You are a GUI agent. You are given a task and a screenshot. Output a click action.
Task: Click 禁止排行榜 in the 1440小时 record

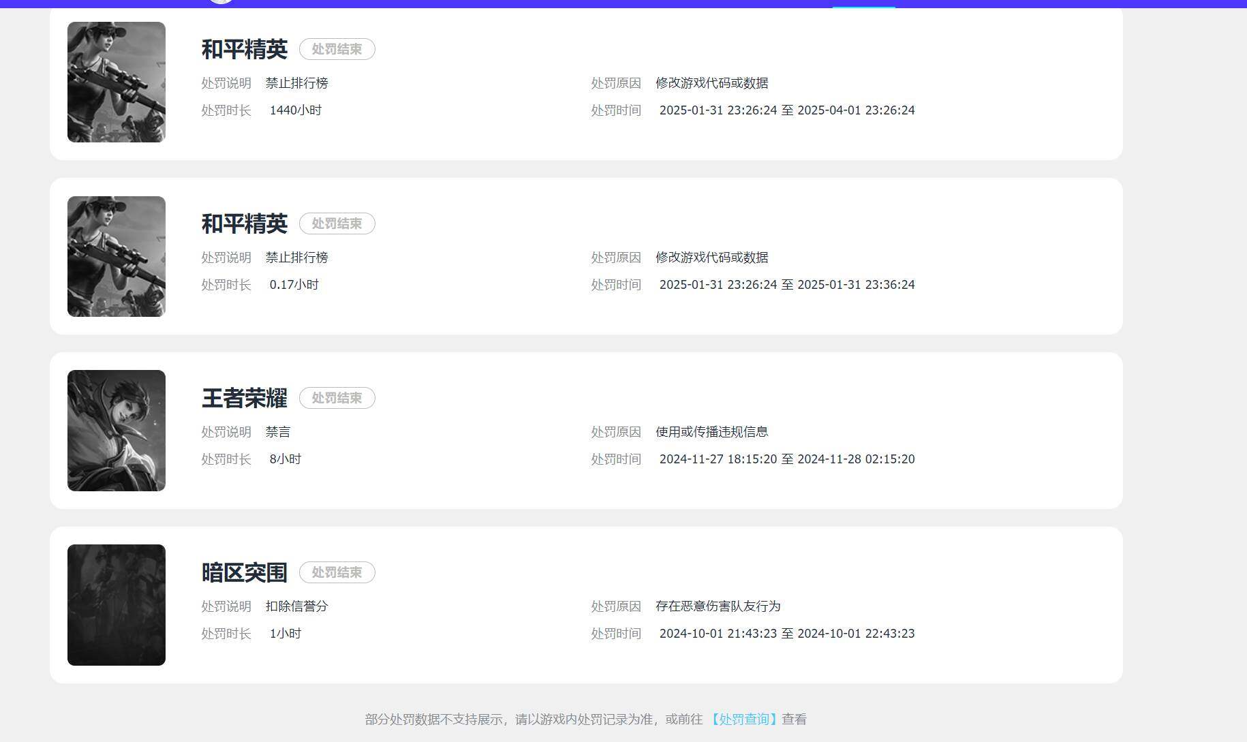[297, 83]
